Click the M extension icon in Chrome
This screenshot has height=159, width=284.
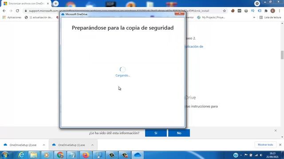click(240, 11)
